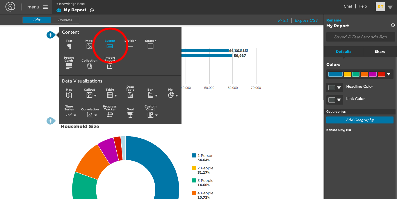Image resolution: width=397 pixels, height=199 pixels.
Task: Open the hamburger menu icon
Action: click(x=46, y=7)
